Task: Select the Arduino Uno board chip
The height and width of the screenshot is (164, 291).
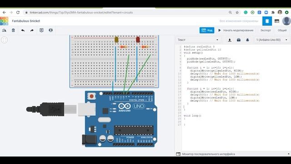Action: (134, 130)
